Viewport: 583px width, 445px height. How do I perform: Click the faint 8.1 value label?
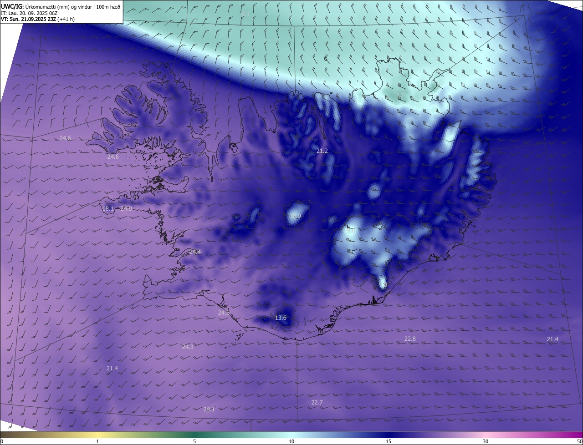(x=245, y=14)
